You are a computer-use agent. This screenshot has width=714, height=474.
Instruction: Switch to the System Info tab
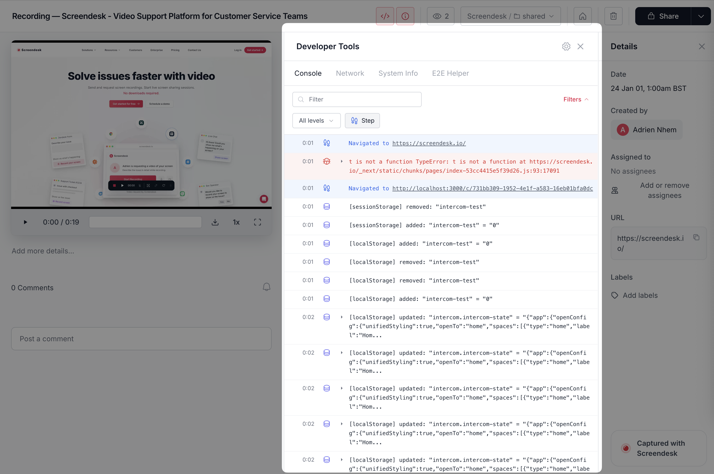point(398,73)
